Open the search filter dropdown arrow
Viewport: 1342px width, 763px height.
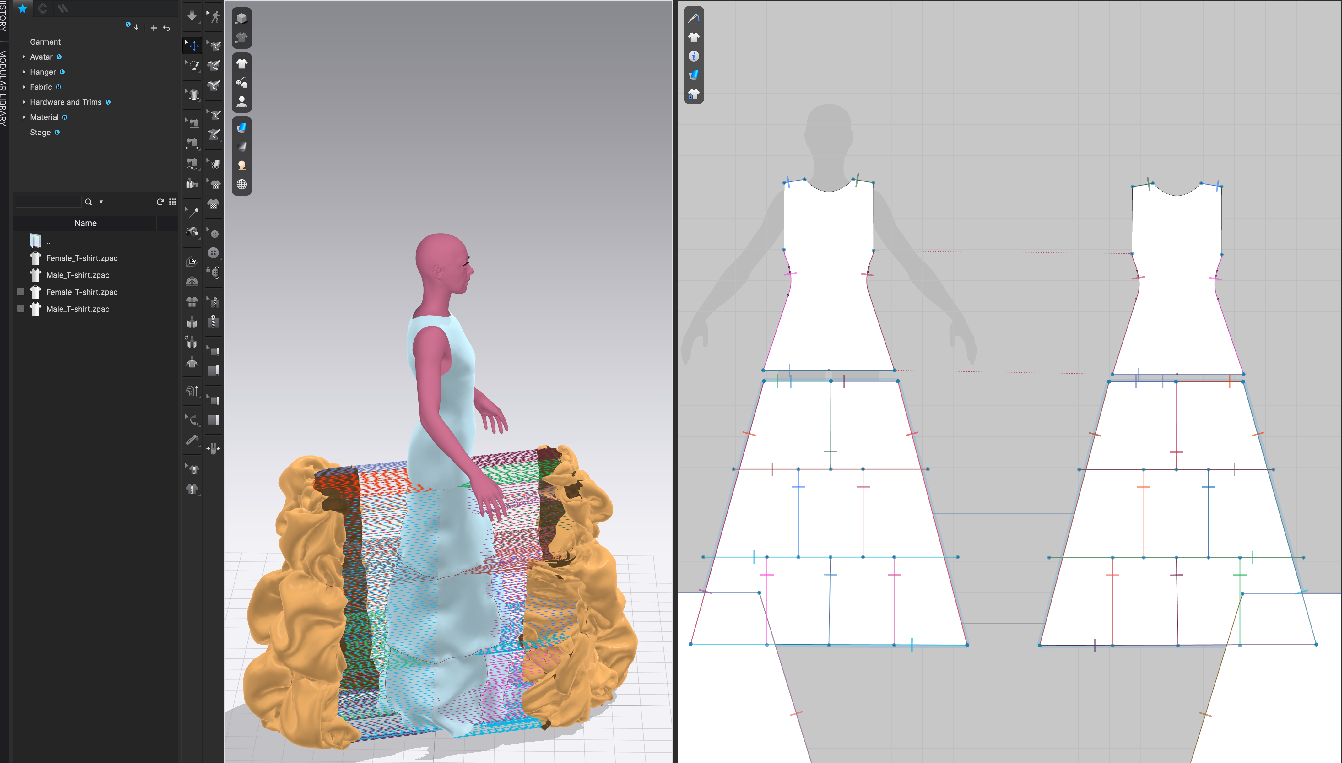pos(101,202)
